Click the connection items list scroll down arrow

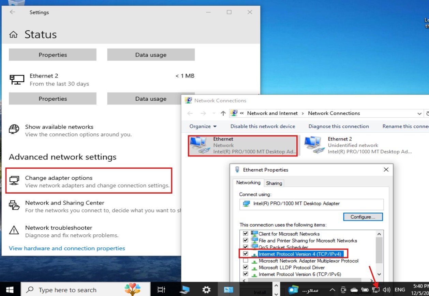(x=379, y=274)
